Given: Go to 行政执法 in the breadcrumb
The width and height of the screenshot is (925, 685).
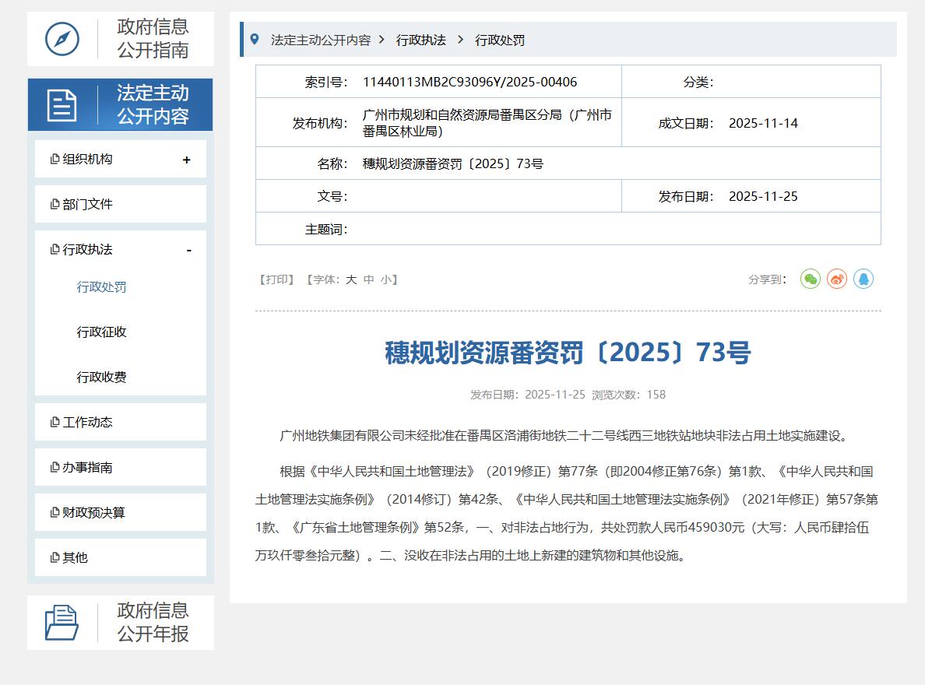Looking at the screenshot, I should [420, 40].
